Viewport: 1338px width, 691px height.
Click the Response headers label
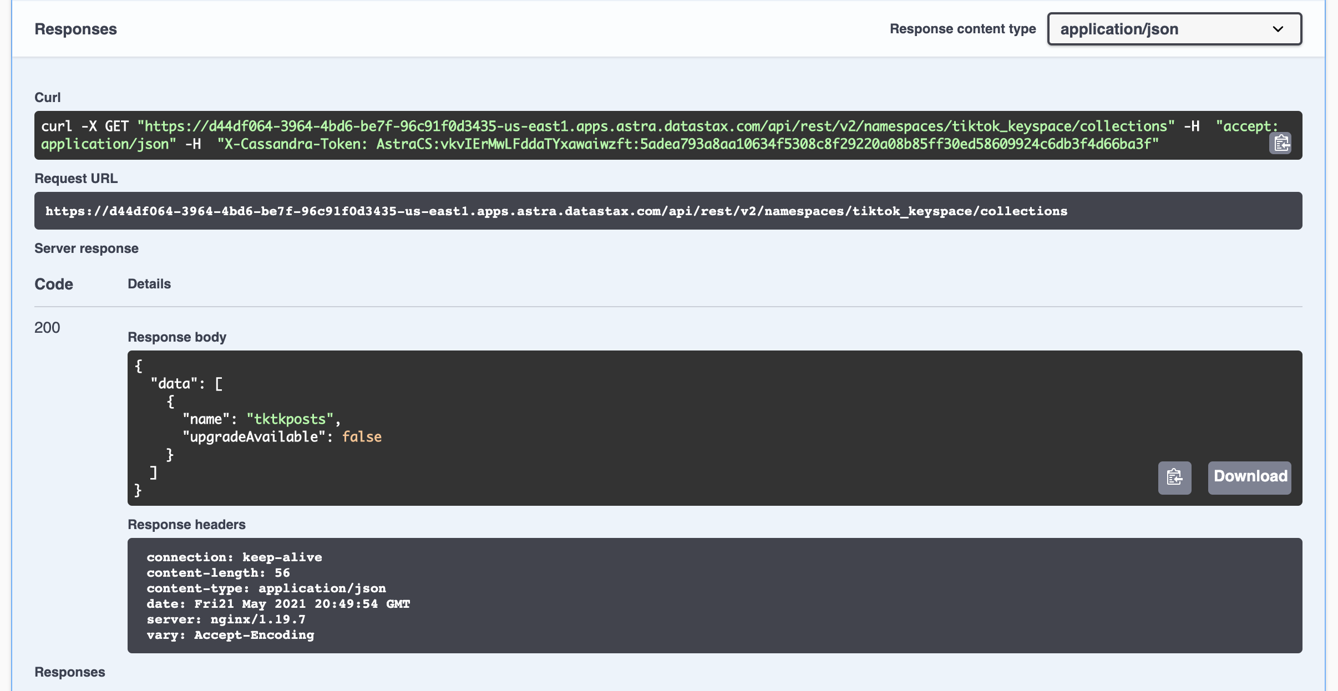pyautogui.click(x=186, y=525)
